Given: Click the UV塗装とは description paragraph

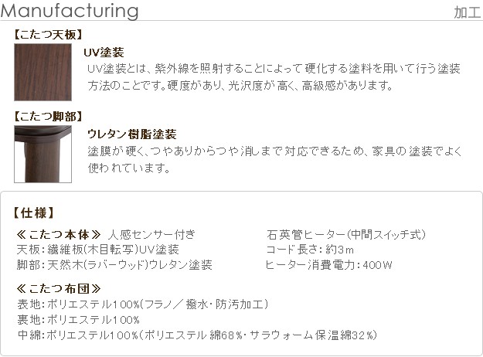Looking at the screenshot, I should (274, 76).
